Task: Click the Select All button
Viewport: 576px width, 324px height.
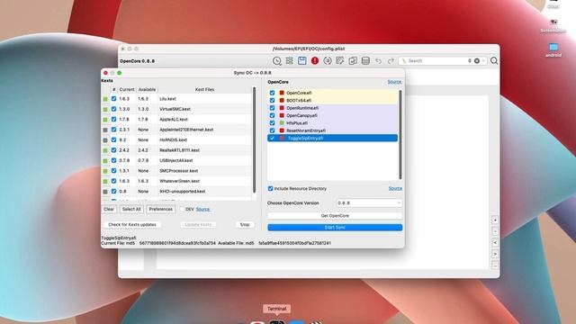Action: coord(131,209)
